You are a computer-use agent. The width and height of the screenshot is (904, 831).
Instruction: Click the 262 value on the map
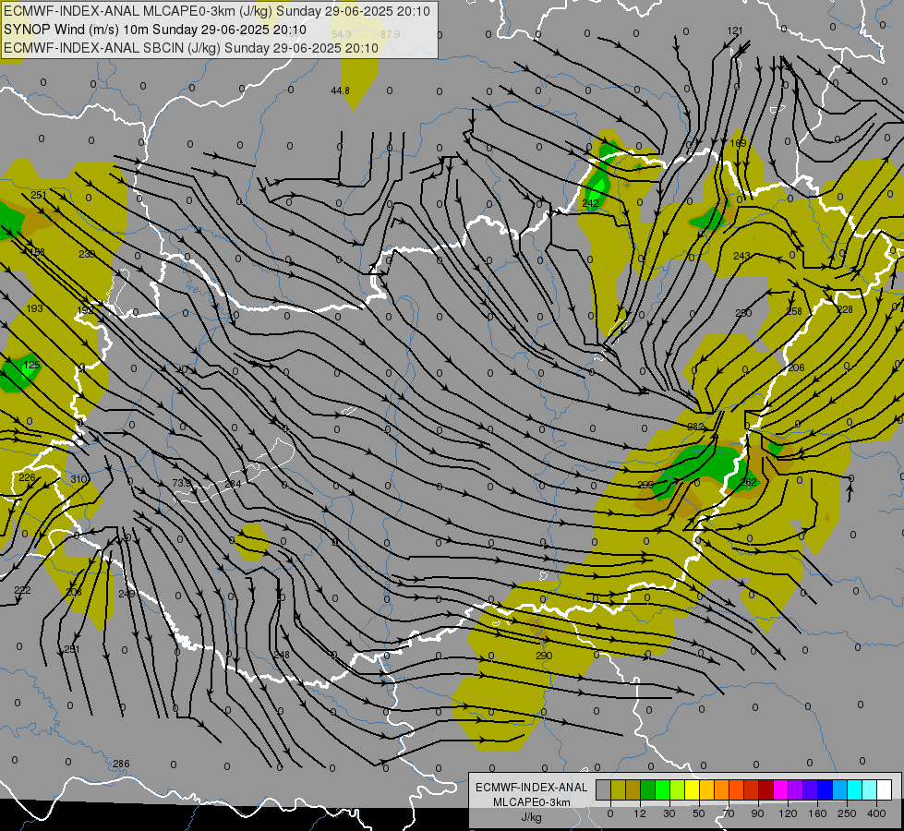pos(748,482)
